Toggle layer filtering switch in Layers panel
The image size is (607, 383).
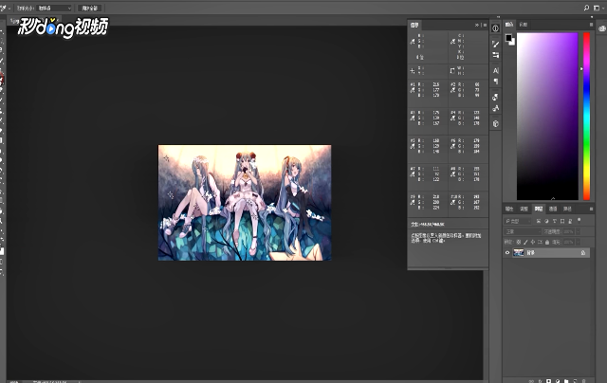click(579, 220)
